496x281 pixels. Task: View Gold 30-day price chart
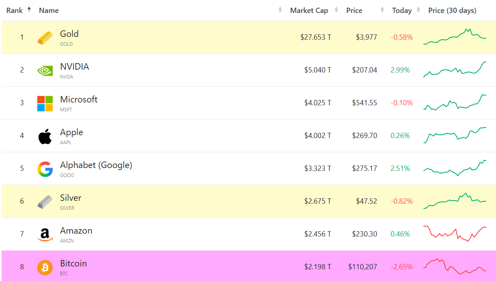[455, 37]
